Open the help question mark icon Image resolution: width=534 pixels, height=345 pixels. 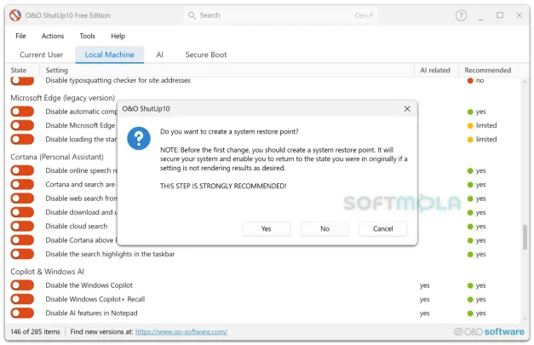click(x=461, y=15)
